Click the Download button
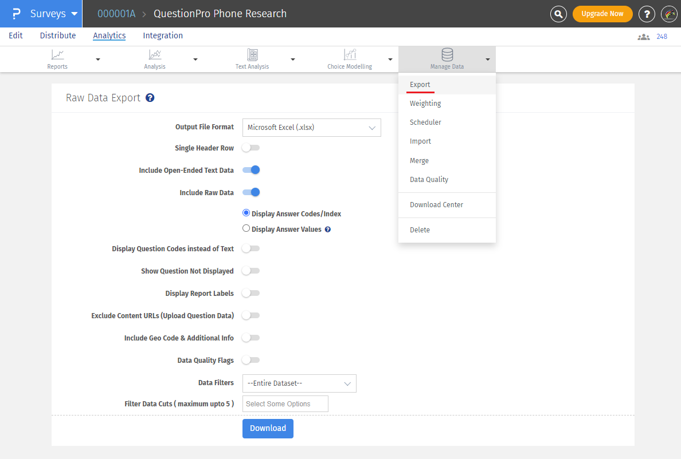This screenshot has height=459, width=681. [x=268, y=428]
